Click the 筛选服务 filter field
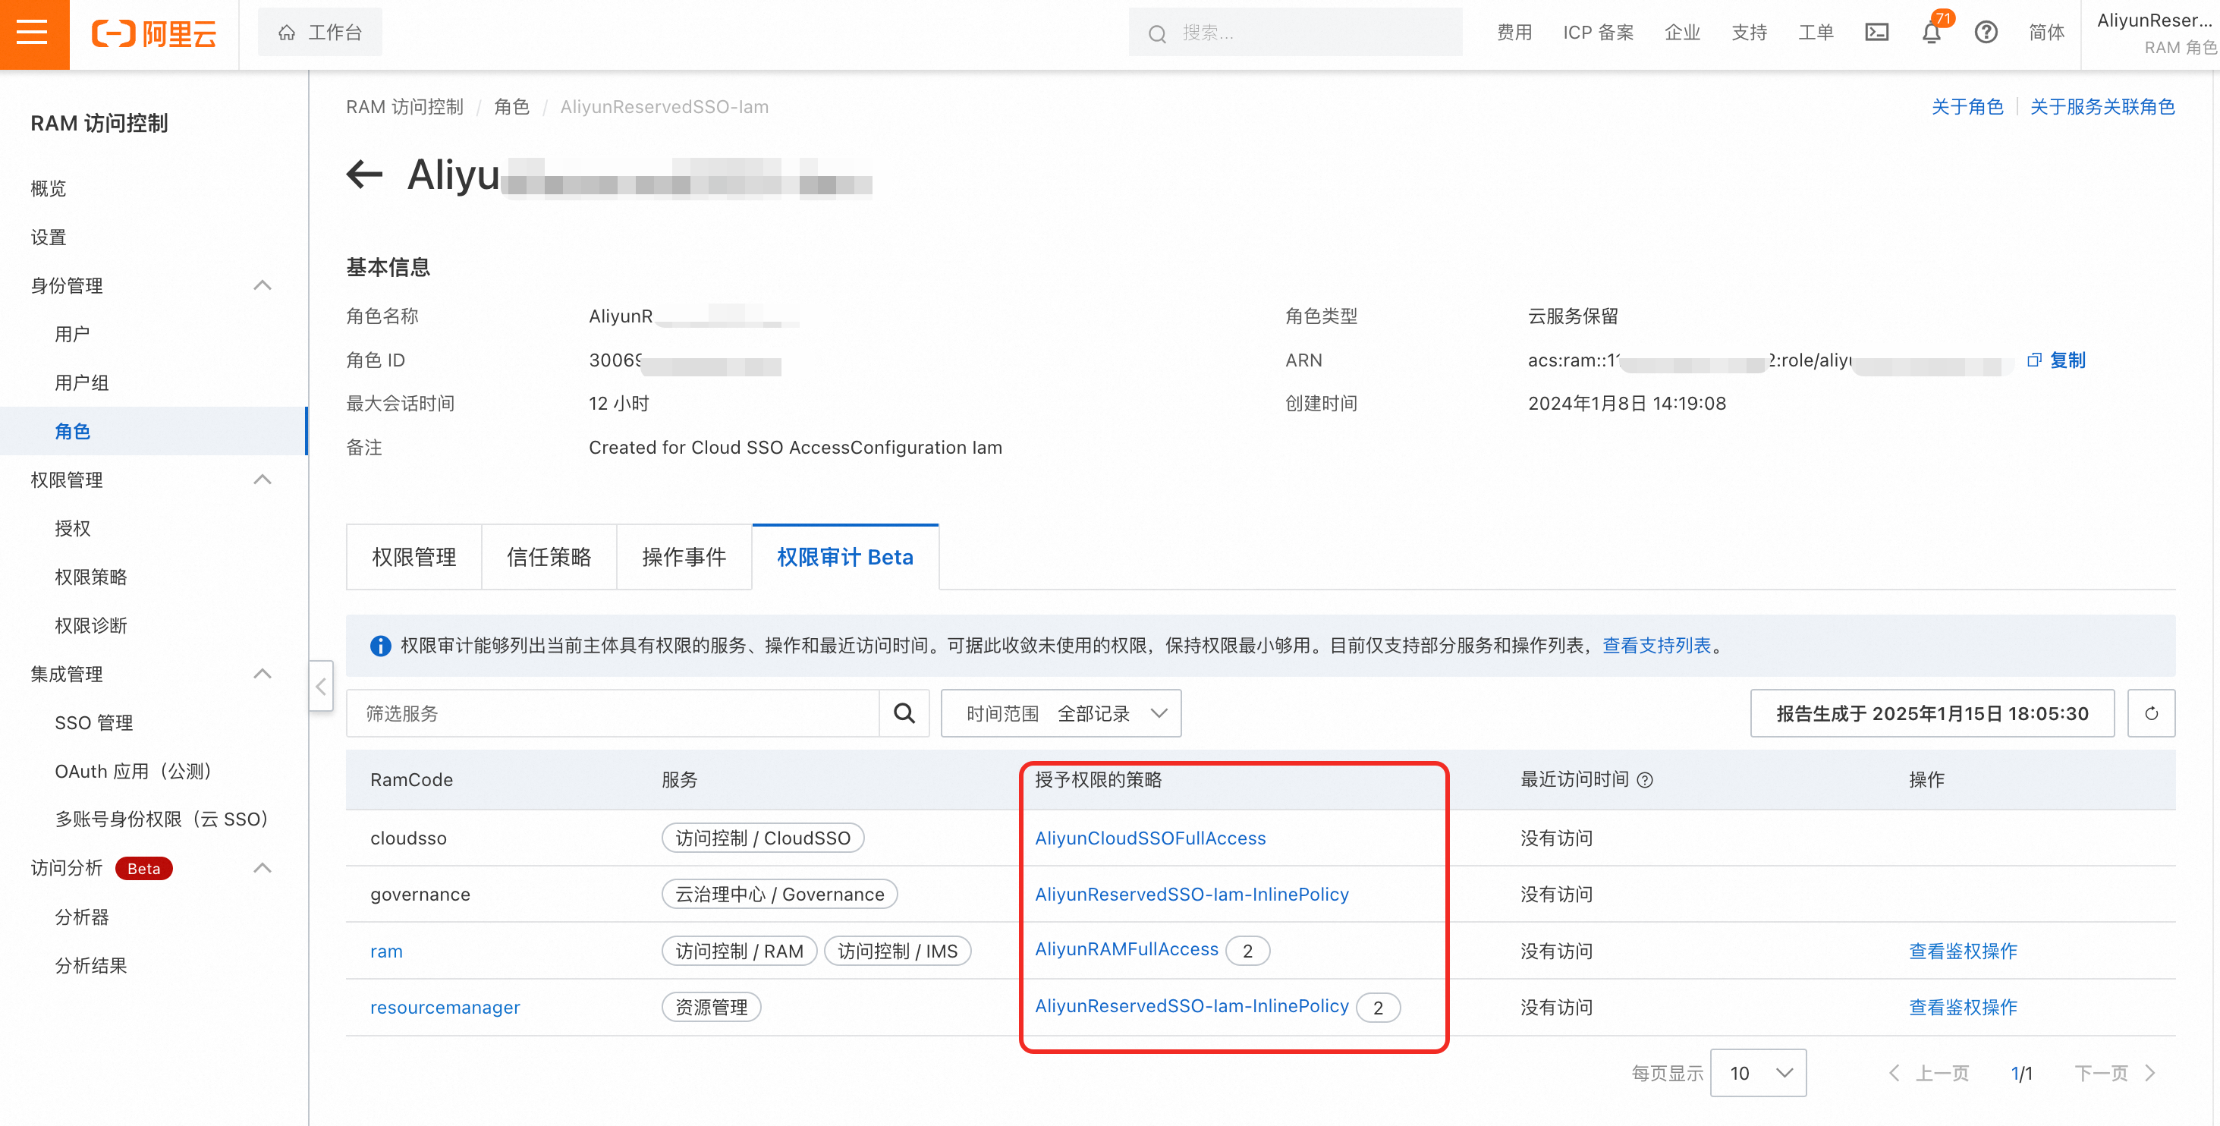The height and width of the screenshot is (1126, 2220). coord(613,713)
